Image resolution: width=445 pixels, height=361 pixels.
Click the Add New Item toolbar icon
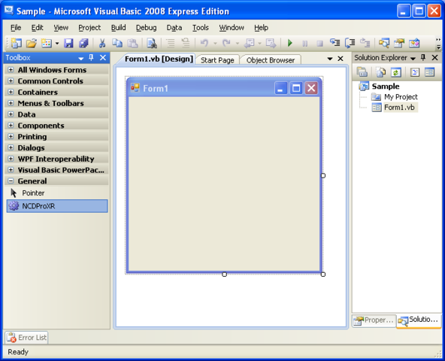[x=47, y=43]
